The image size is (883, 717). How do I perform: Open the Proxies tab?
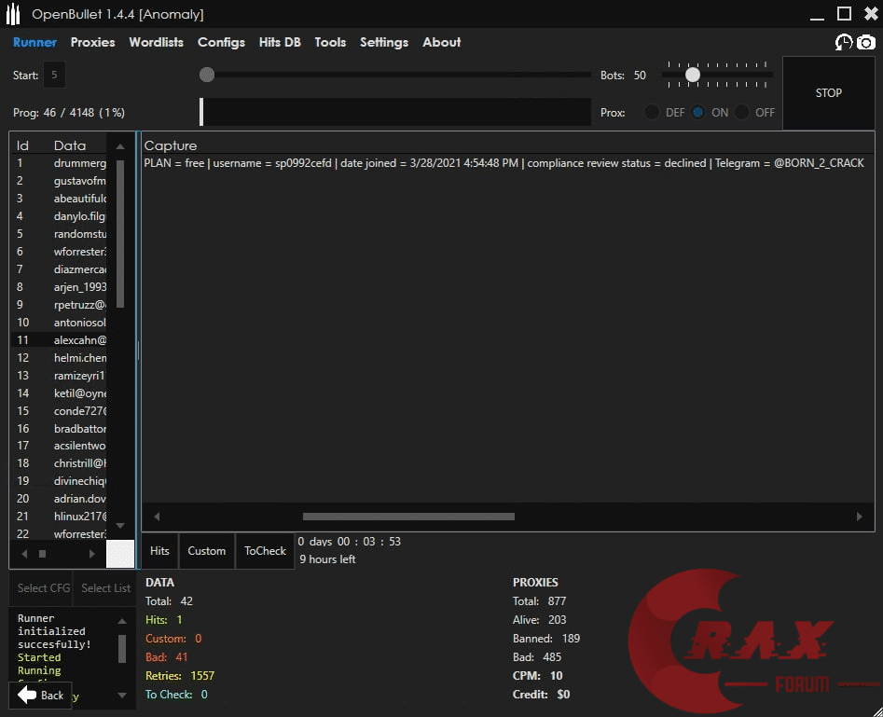click(x=93, y=42)
